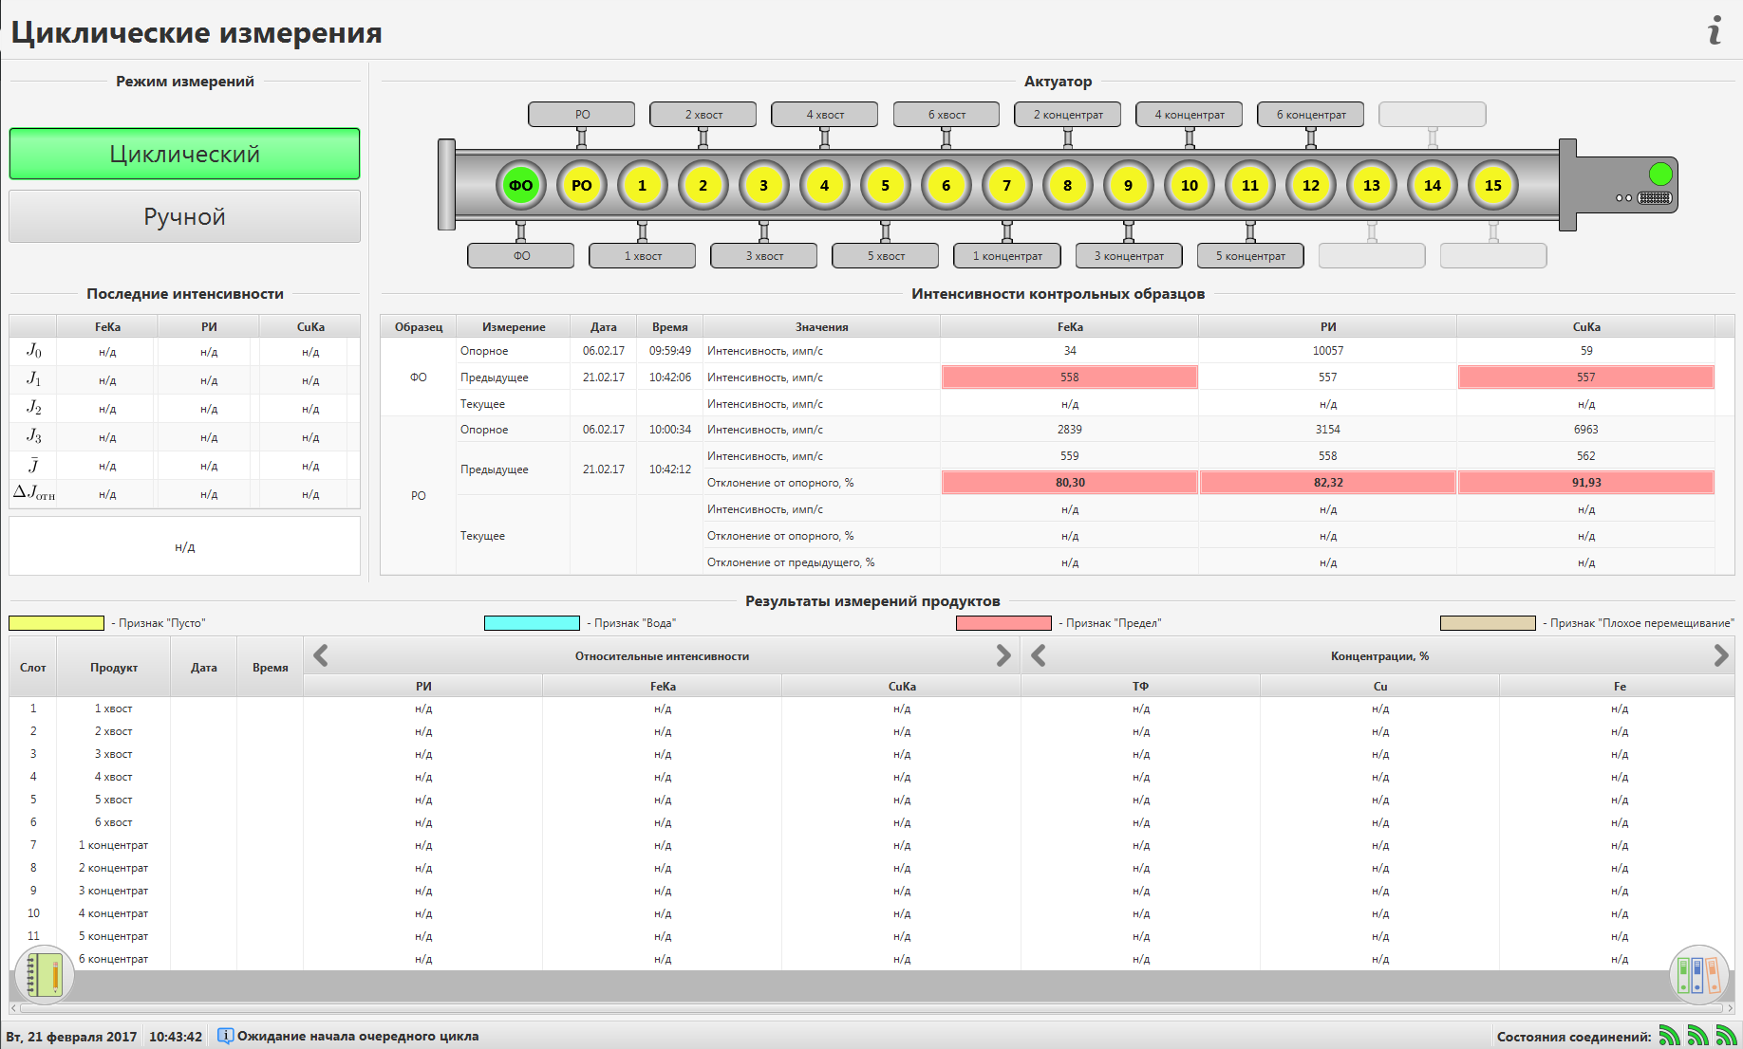Click the cyan 'Вода' legend color swatch

point(532,623)
